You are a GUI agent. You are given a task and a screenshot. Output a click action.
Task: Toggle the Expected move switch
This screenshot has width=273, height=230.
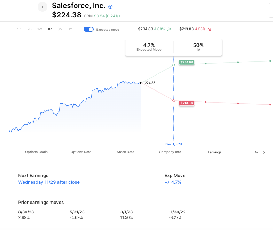89,29
